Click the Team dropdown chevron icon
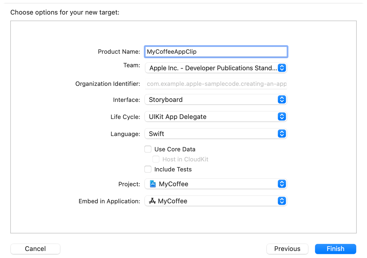367x258 pixels. click(x=282, y=68)
